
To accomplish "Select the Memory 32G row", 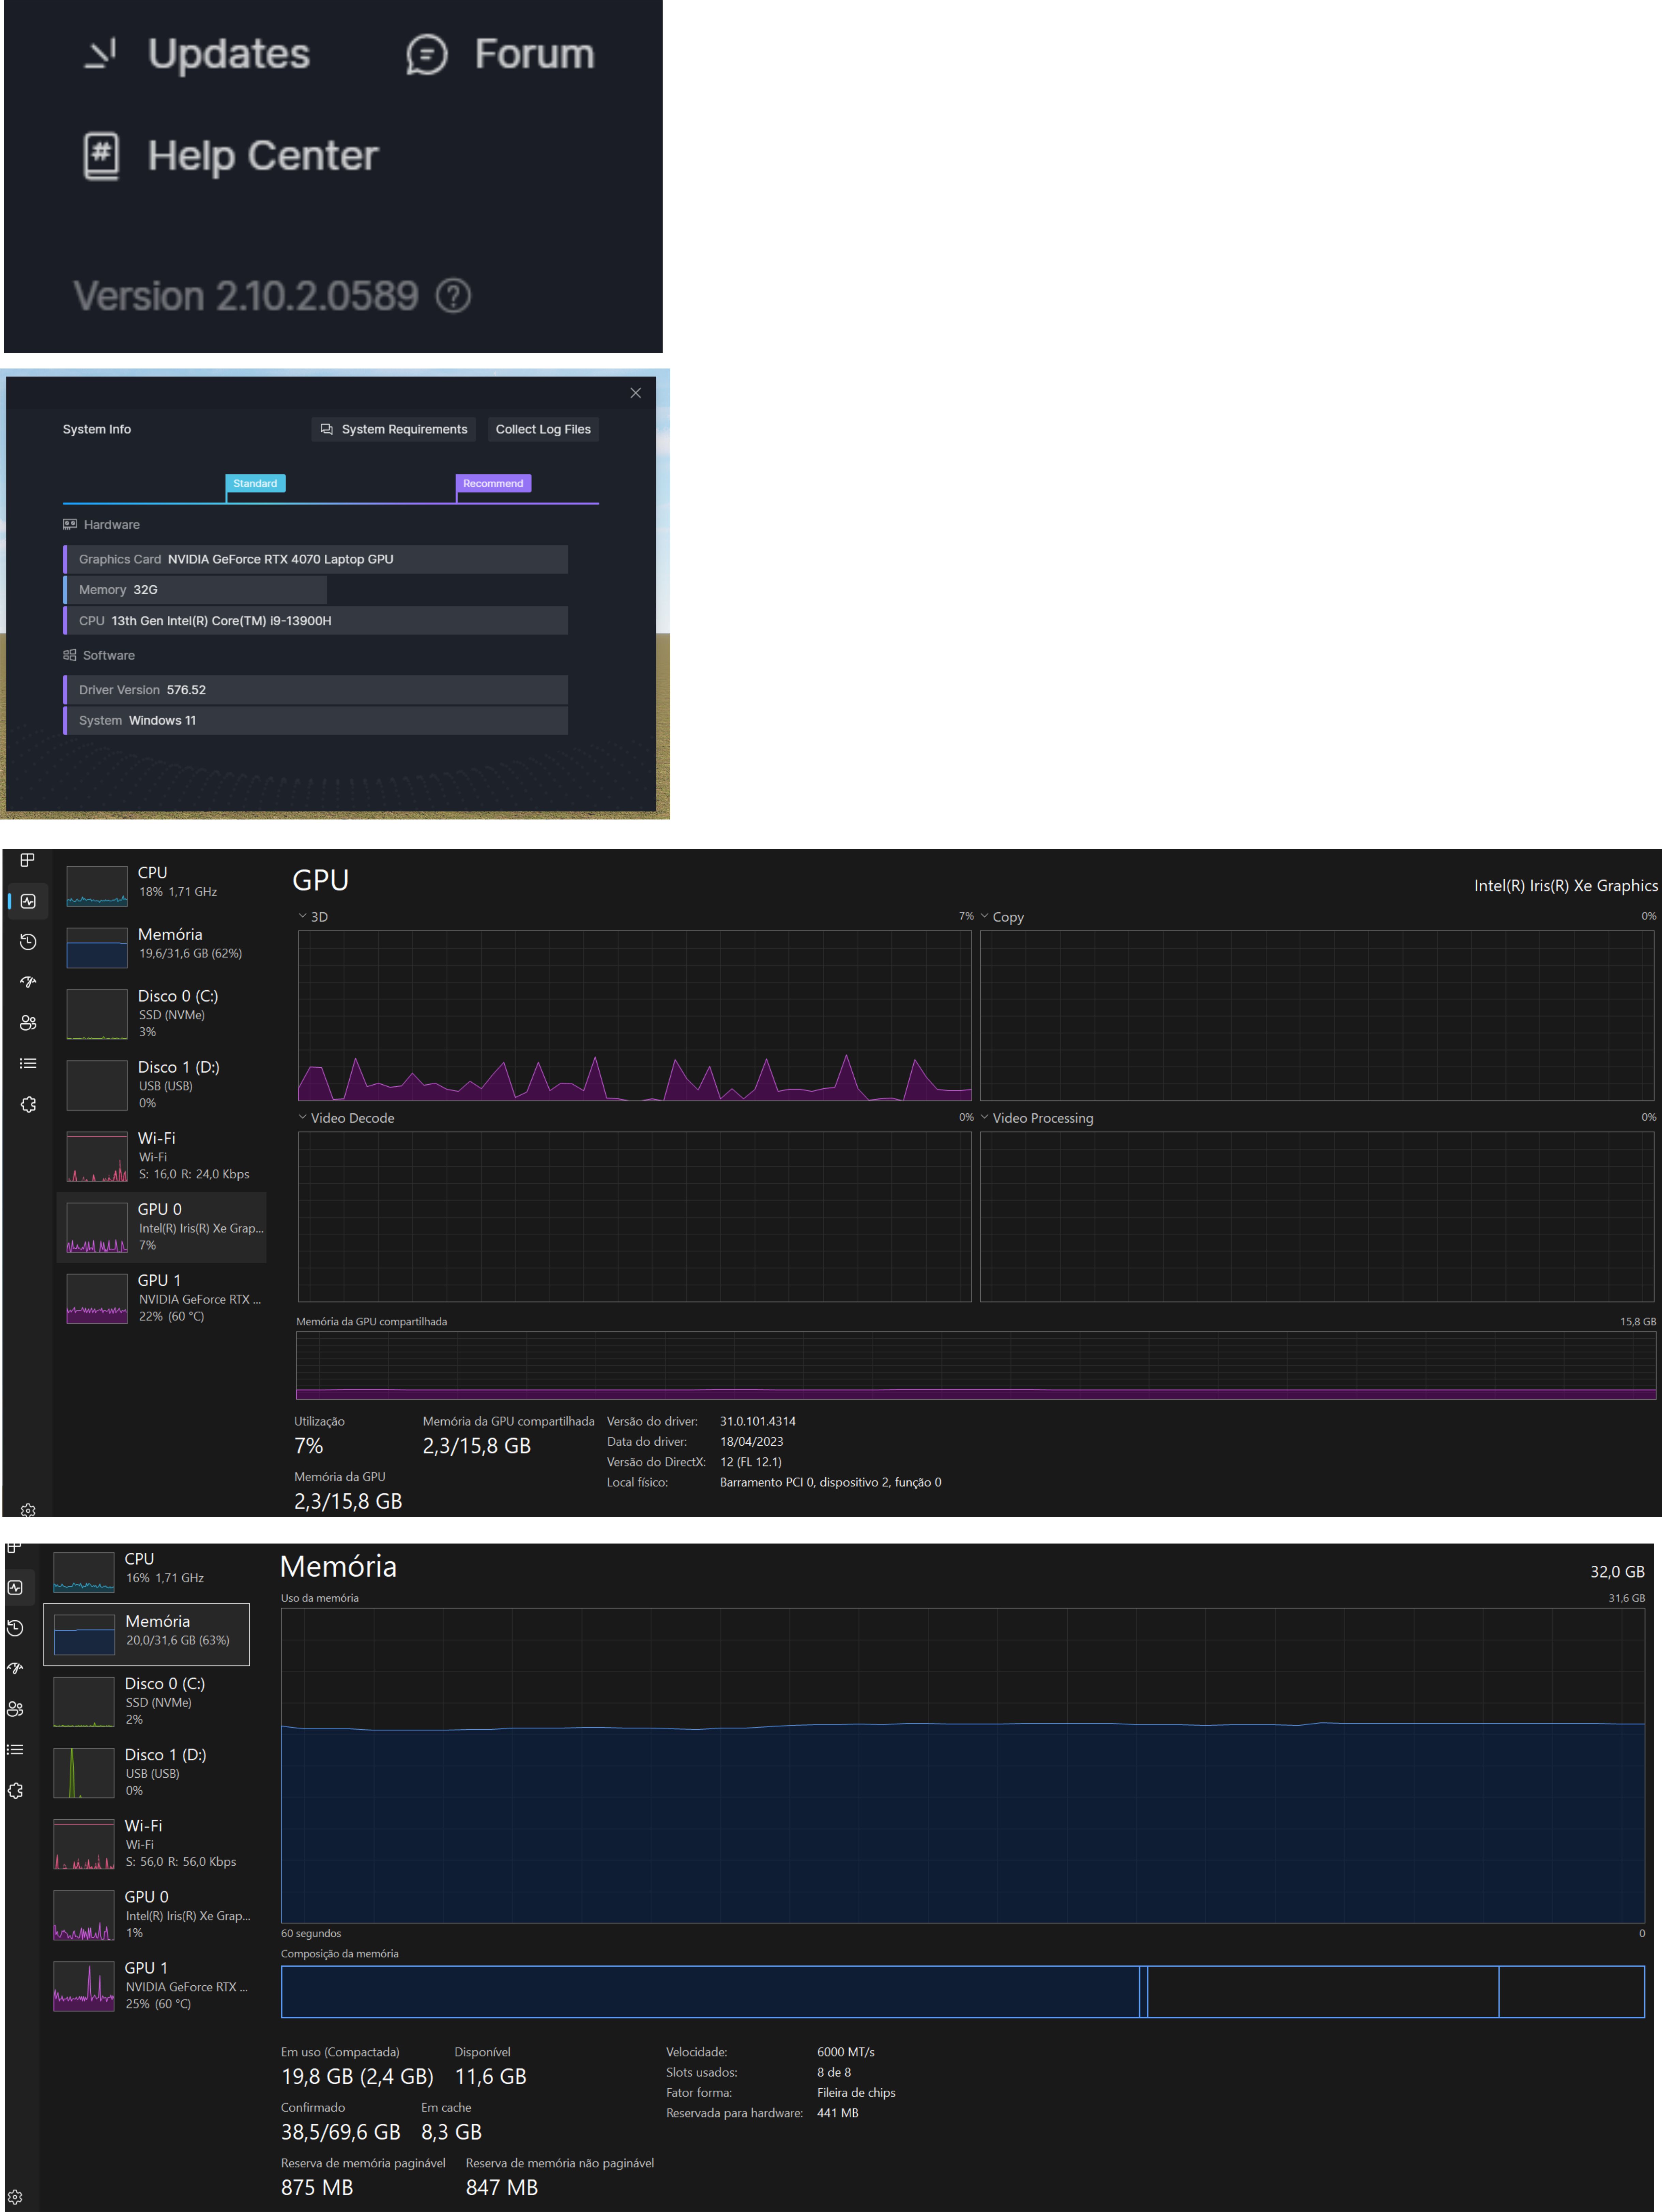I will 195,590.
